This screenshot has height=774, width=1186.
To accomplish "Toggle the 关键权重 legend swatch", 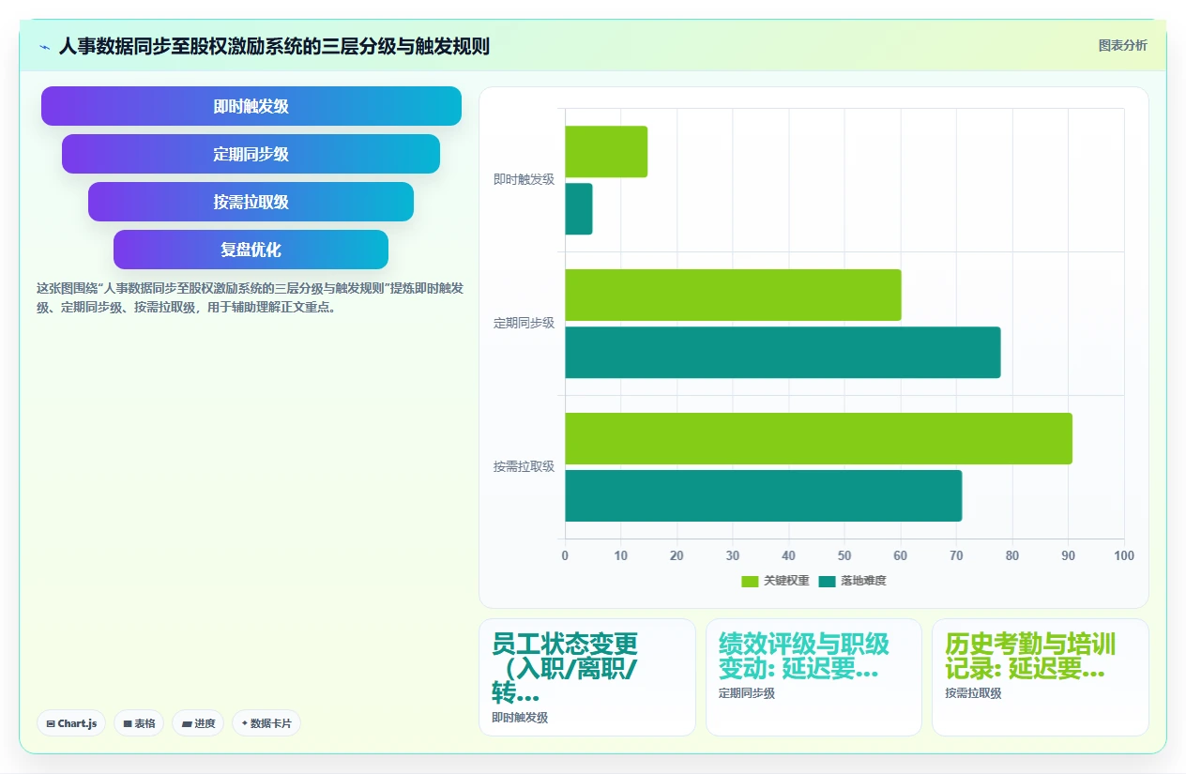I will tap(750, 582).
